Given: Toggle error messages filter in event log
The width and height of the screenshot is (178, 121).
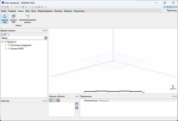Looking at the screenshot, I should tap(58, 100).
